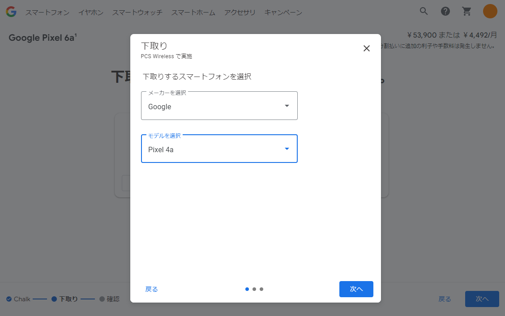
Task: Click the Google logo in header
Action: 11,12
